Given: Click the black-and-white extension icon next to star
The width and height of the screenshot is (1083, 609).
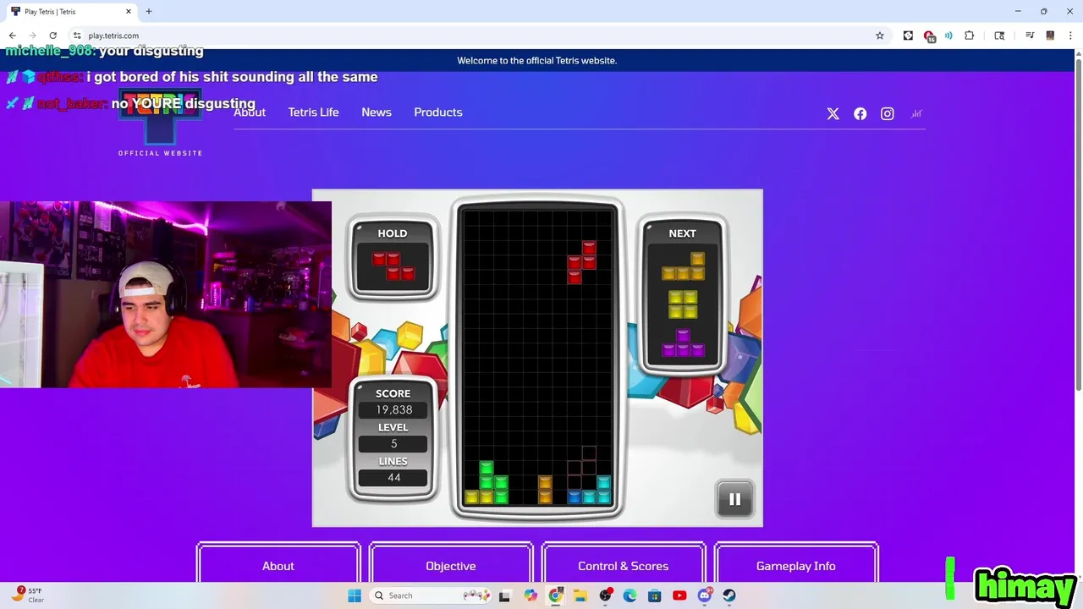Looking at the screenshot, I should [x=909, y=36].
